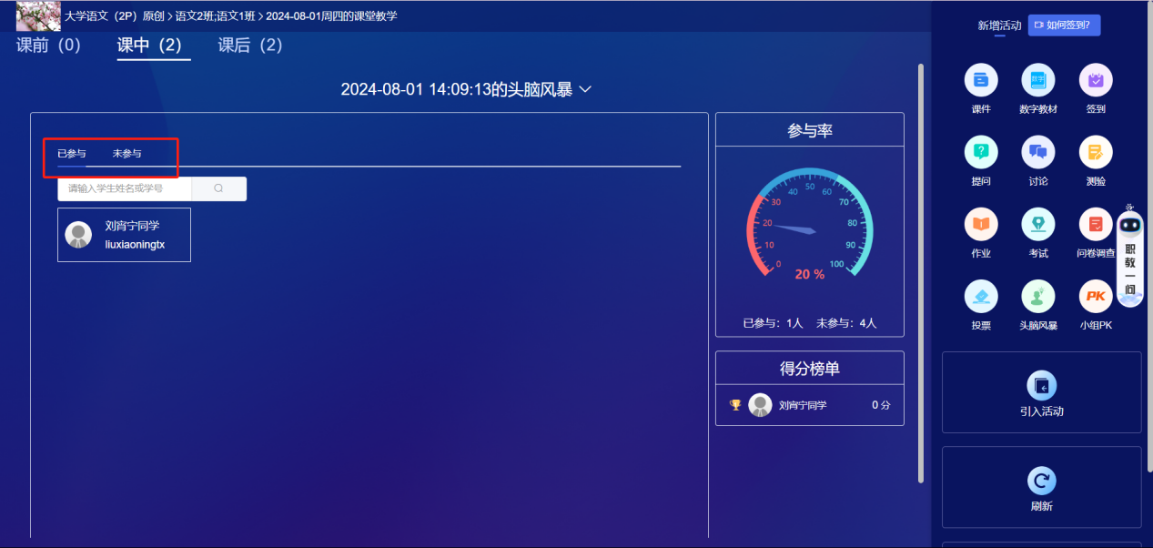This screenshot has height=548, width=1153.
Task: Switch to the 课前 (0) tab
Action: tap(49, 46)
